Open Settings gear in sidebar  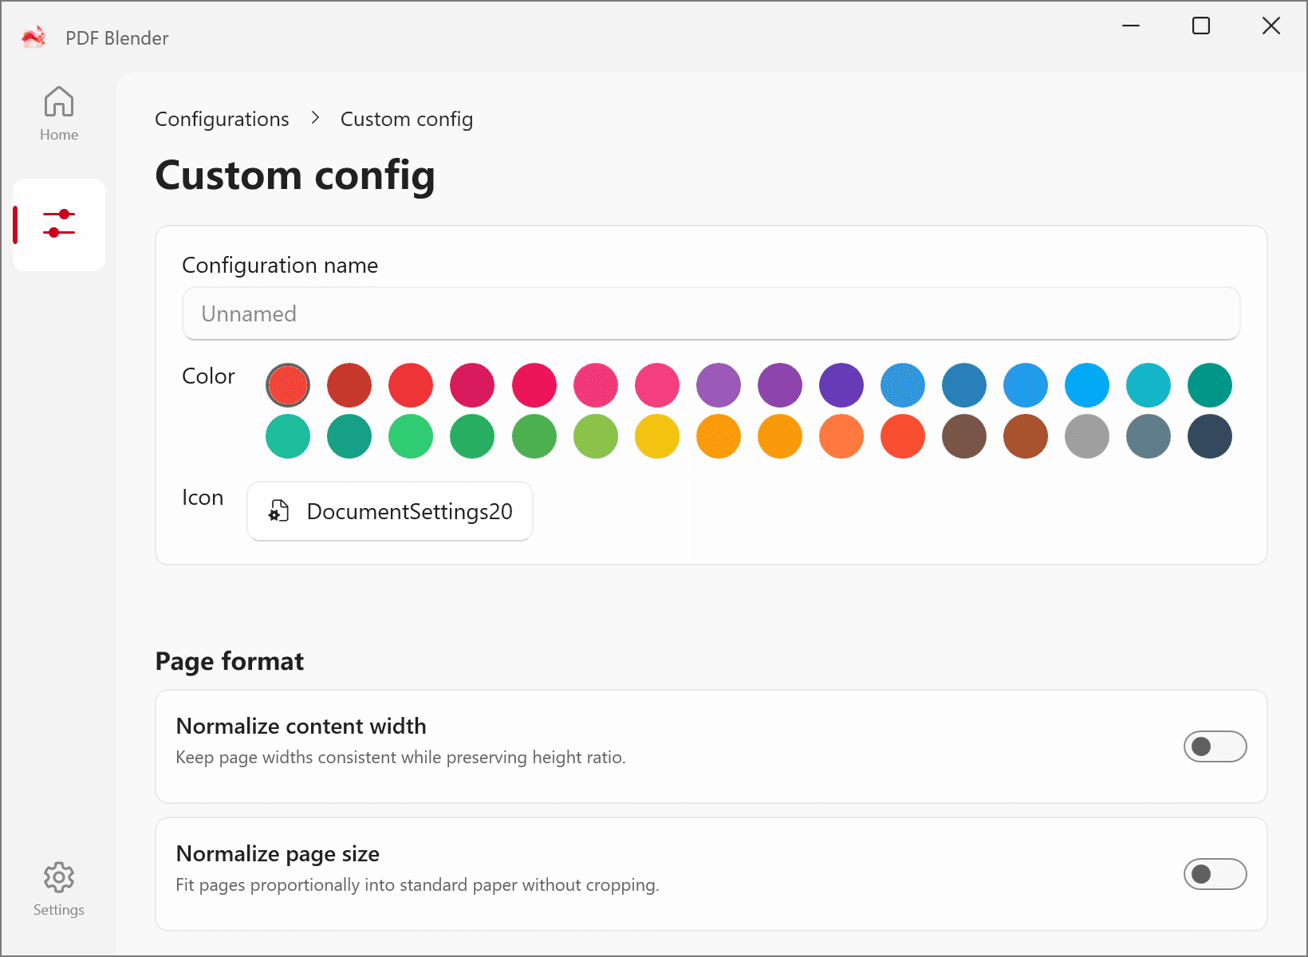tap(59, 888)
